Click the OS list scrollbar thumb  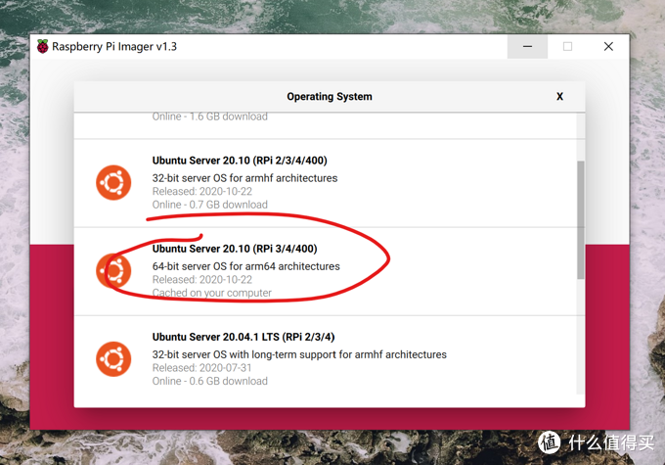(581, 220)
